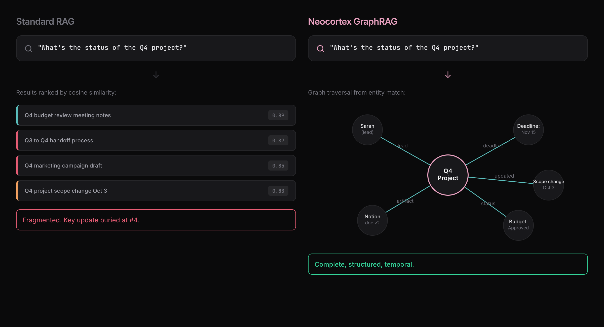604x327 pixels.
Task: Click the 0.89 similarity score badge
Action: [278, 115]
